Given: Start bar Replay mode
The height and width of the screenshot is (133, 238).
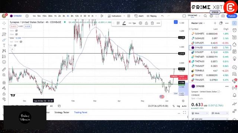Looking at the screenshot, I should point(152,16).
